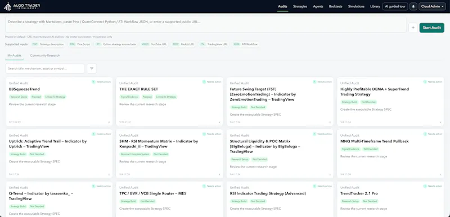This screenshot has height=217, width=450.
Task: Click Research Setup tag on Structural Liquidity card
Action: (240, 160)
